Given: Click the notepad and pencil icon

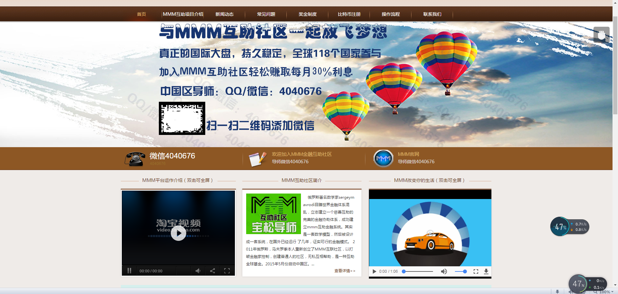Looking at the screenshot, I should pos(257,159).
